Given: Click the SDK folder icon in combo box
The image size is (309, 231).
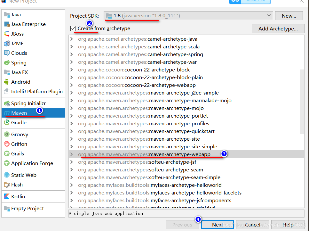Looking at the screenshot, I should pyautogui.click(x=109, y=16).
